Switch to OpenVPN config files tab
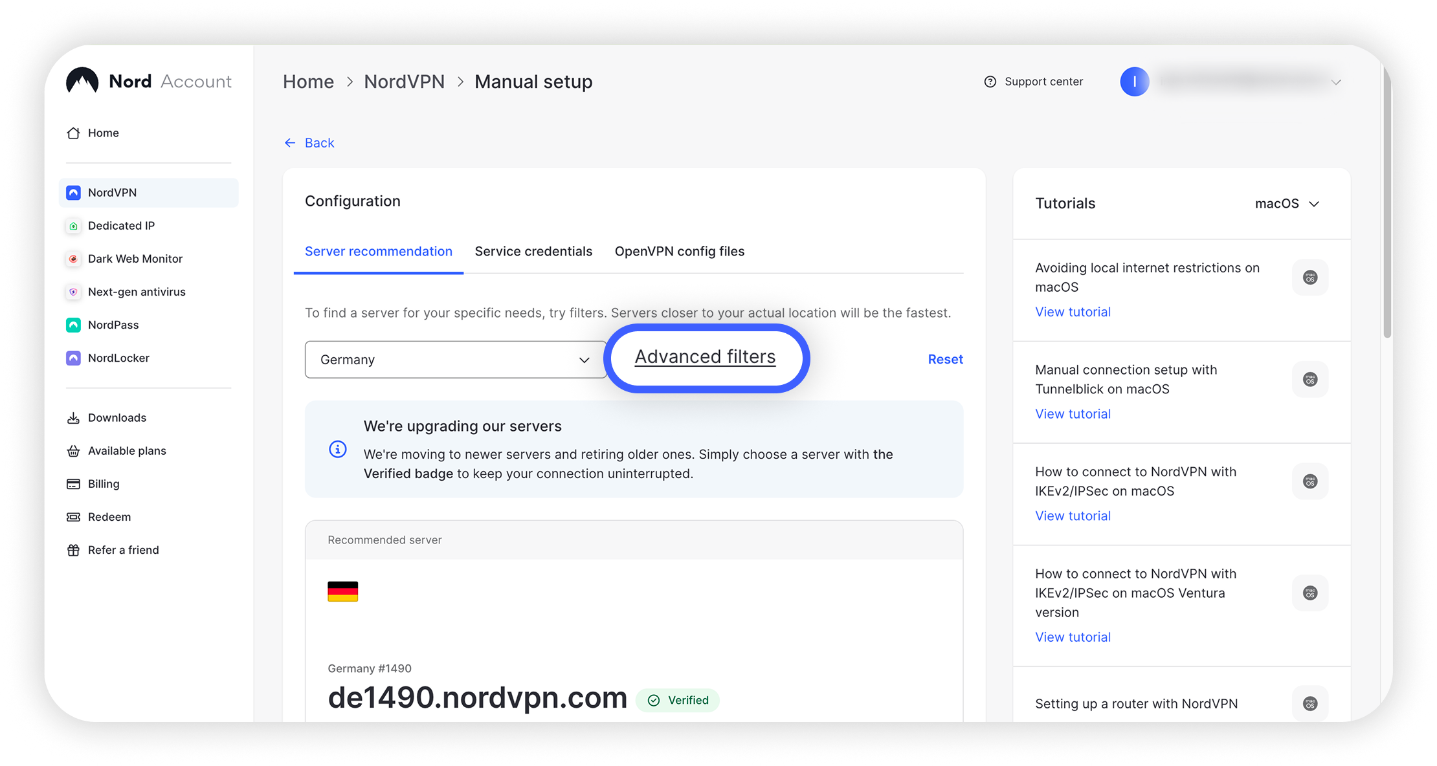 click(x=680, y=252)
